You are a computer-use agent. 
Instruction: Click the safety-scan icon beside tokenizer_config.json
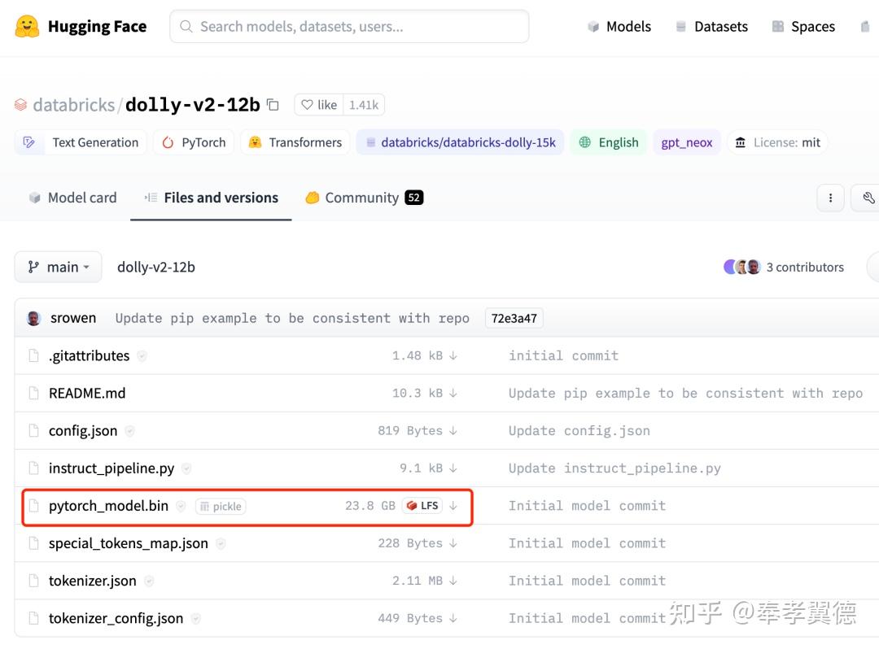point(195,619)
